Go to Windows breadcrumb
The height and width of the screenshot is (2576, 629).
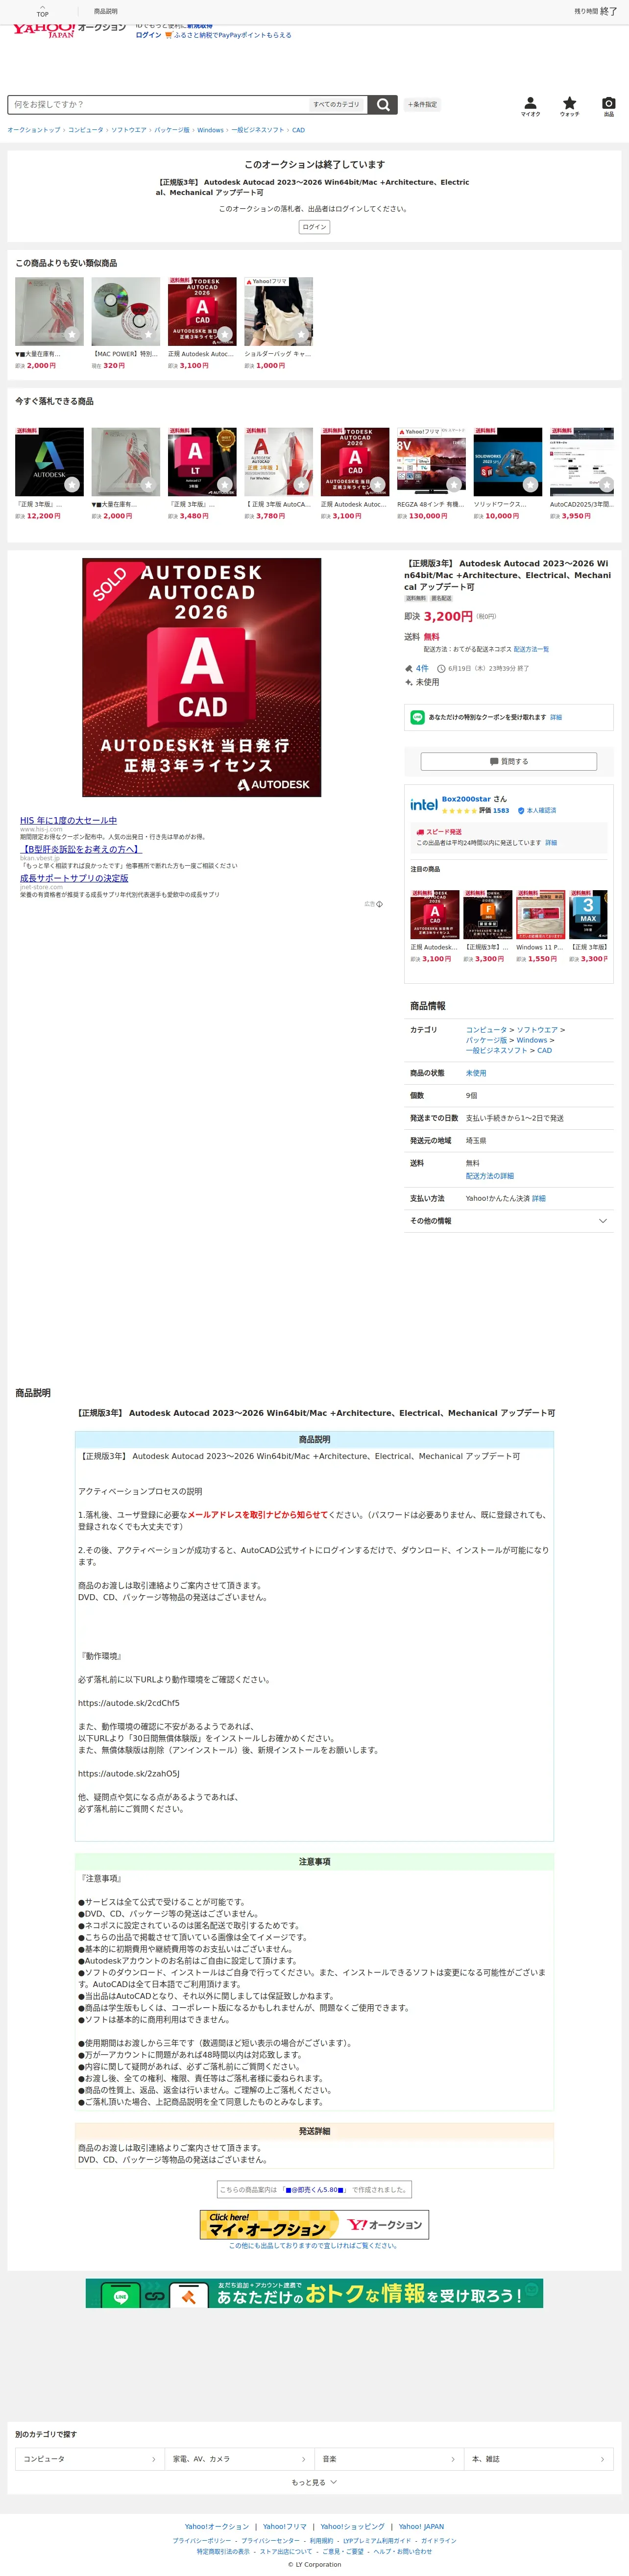click(210, 130)
